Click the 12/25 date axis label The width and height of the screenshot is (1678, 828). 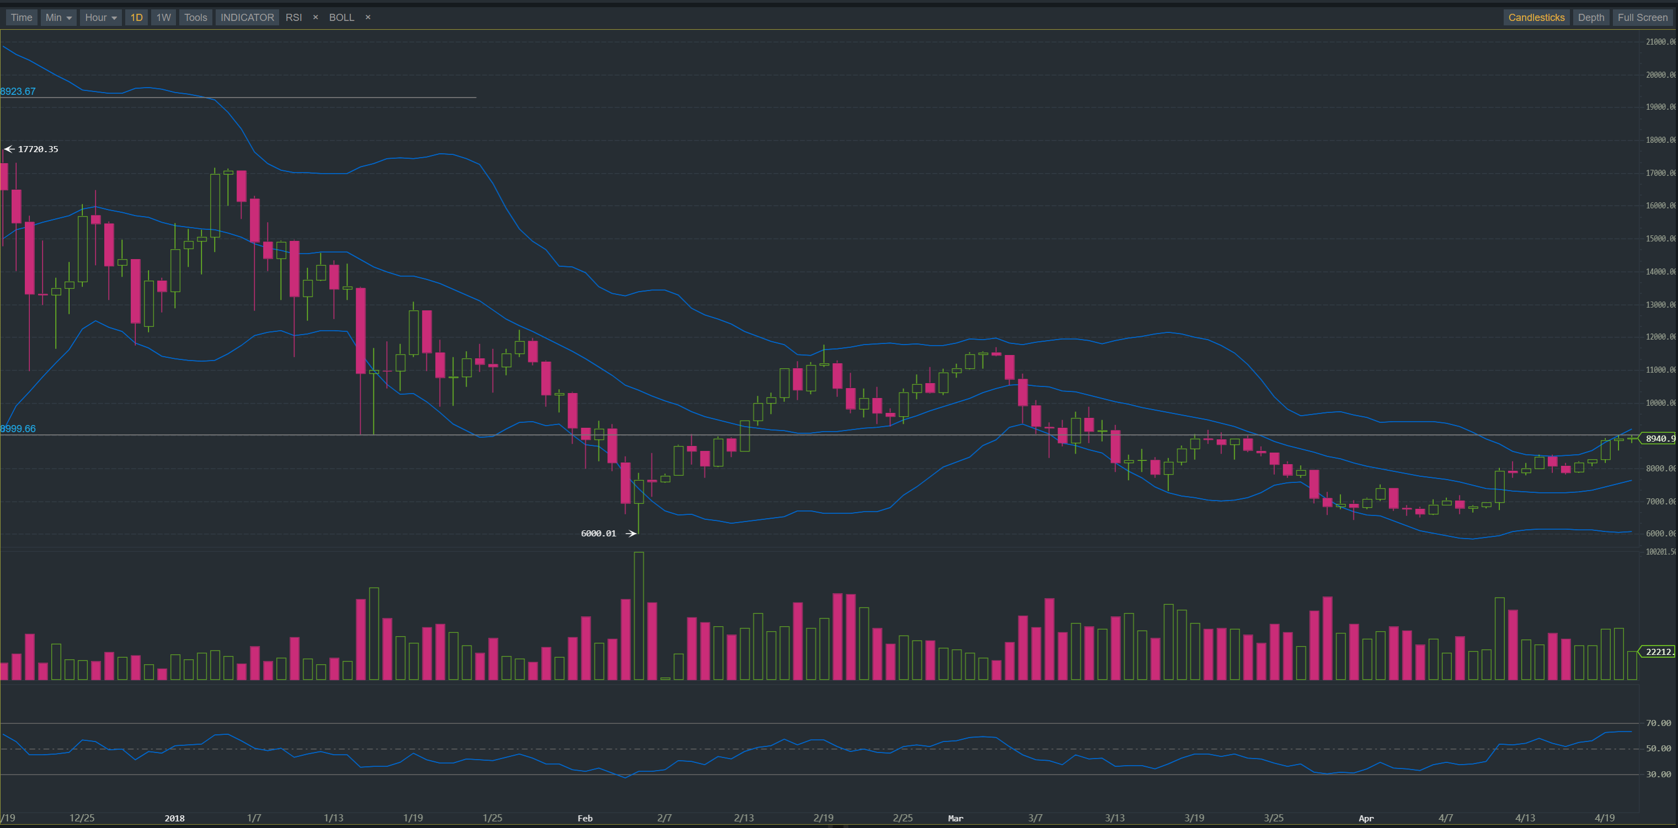(82, 818)
